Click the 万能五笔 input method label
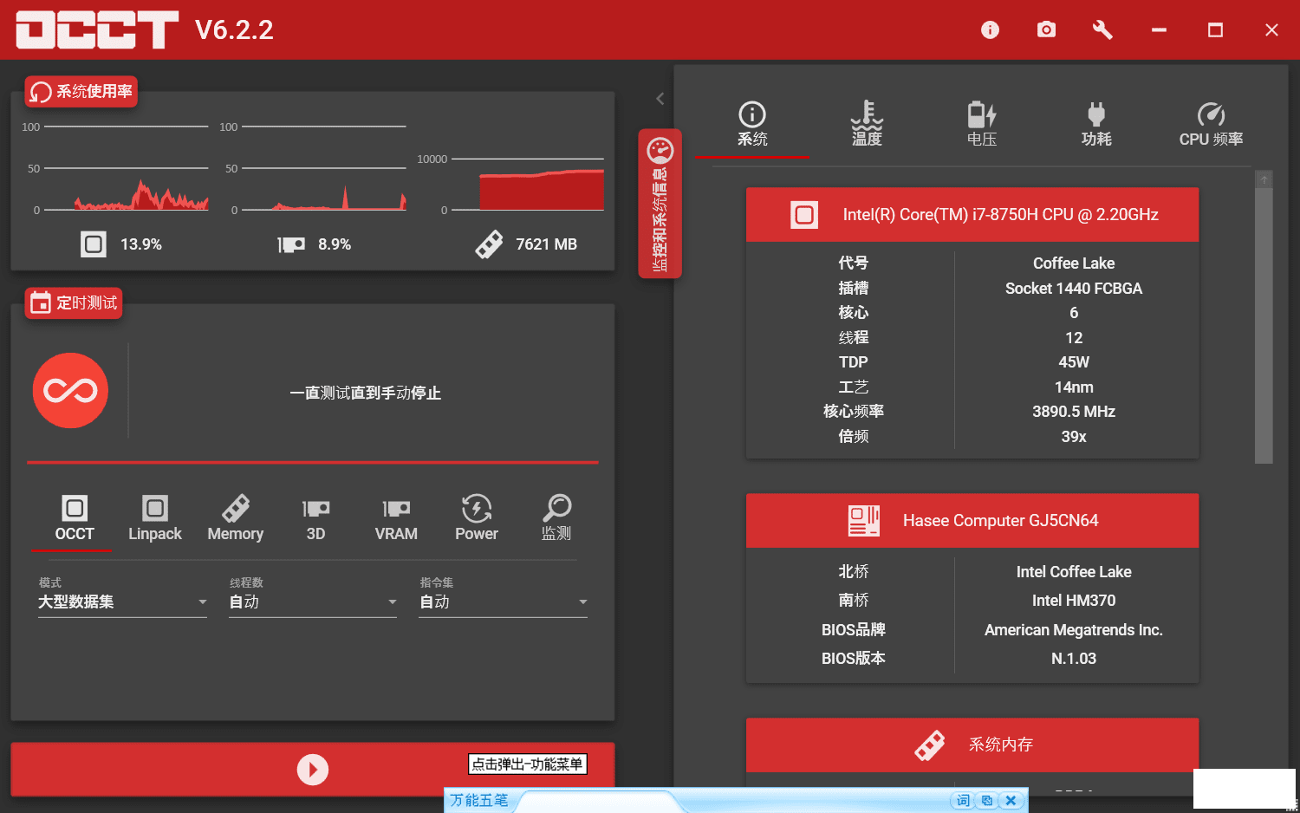This screenshot has width=1300, height=813. [x=479, y=800]
